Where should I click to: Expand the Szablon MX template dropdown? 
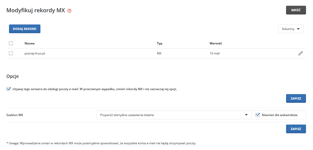point(174,115)
